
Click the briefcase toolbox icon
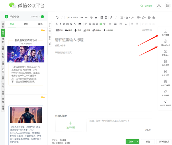pos(154,17)
